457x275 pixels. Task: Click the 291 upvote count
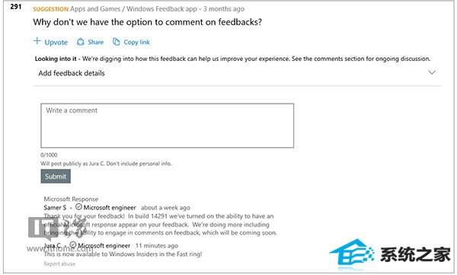(16, 6)
